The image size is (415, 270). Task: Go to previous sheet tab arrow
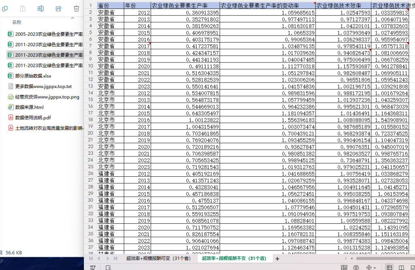click(x=99, y=258)
